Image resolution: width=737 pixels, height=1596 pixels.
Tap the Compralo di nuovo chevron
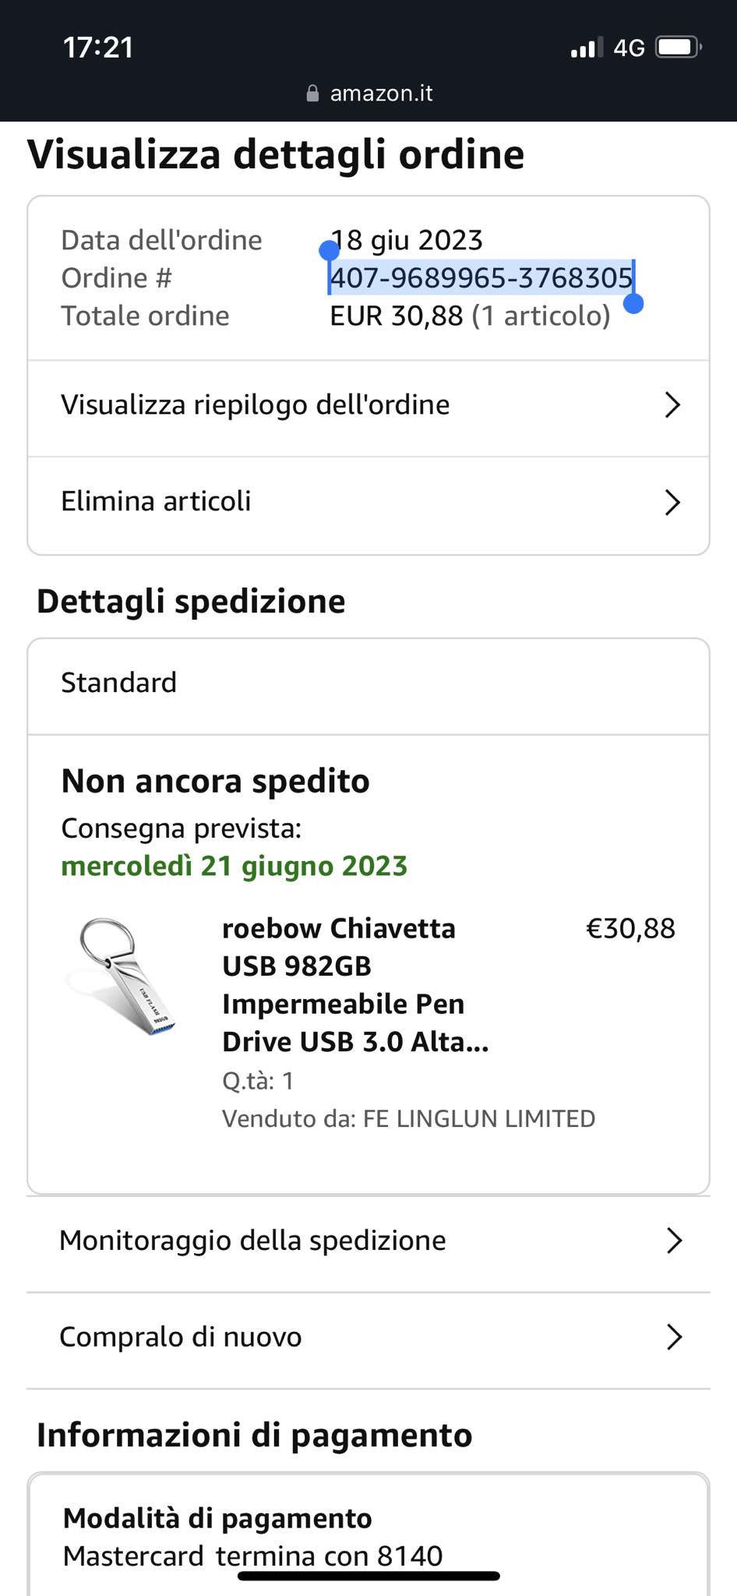pos(675,1337)
